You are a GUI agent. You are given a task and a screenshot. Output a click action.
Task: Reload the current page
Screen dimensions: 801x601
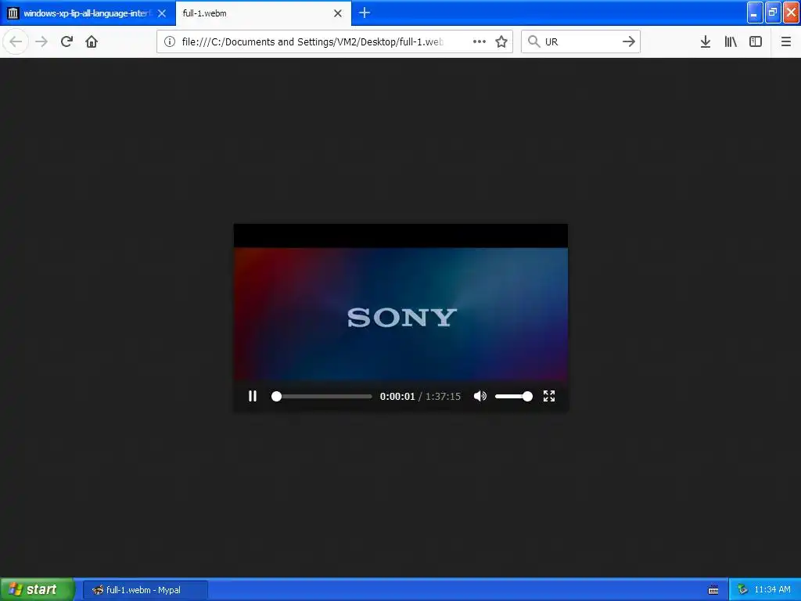(66, 41)
